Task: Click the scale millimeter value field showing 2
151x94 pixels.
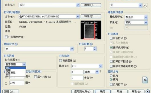Action: tap(77, 72)
